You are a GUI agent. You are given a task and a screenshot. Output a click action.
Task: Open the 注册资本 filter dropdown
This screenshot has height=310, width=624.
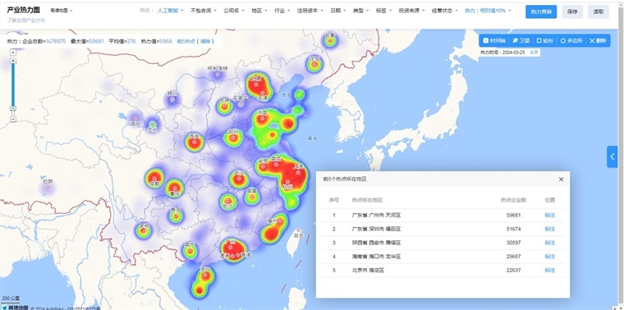point(310,11)
